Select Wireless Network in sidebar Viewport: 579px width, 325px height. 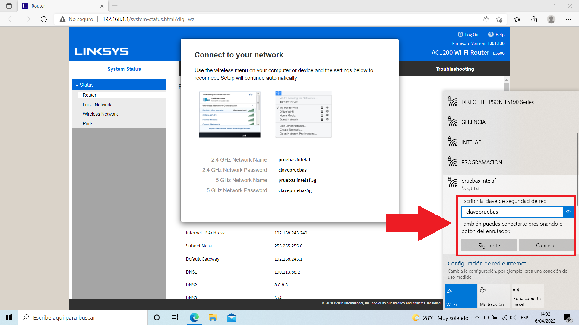tap(100, 114)
